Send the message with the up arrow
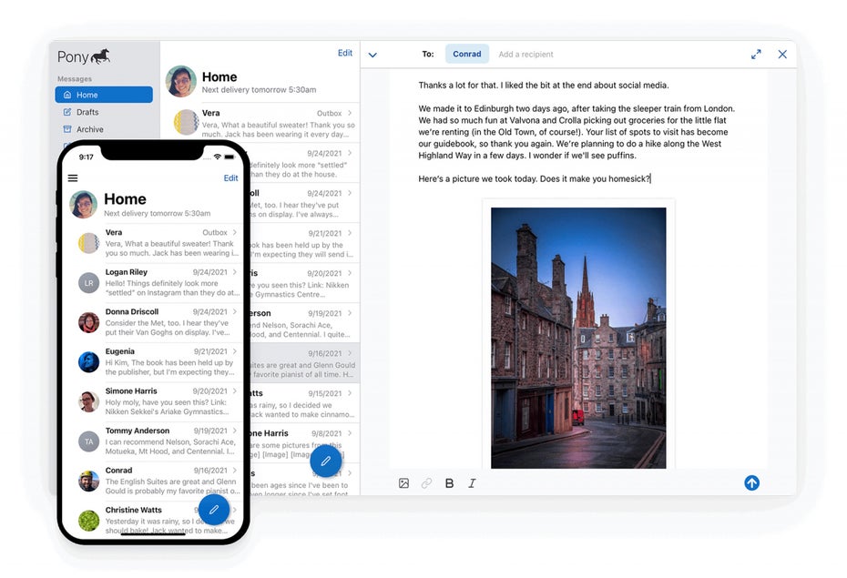This screenshot has width=847, height=578. coord(752,482)
